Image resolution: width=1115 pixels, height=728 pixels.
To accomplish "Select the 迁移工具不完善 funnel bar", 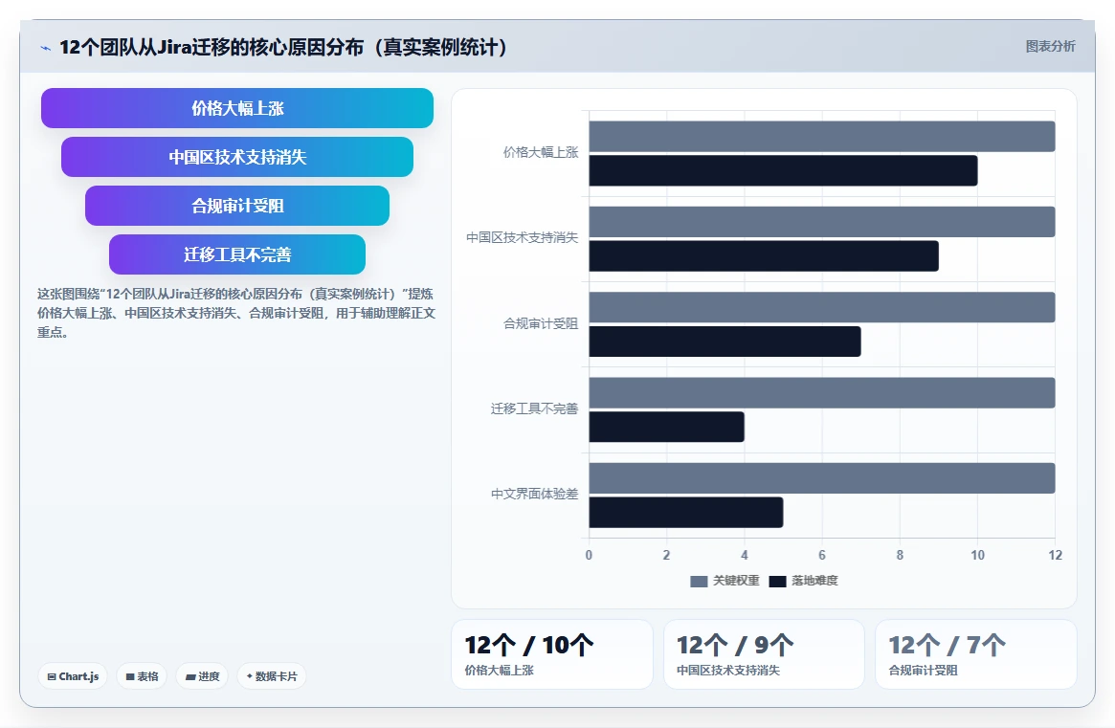I will tap(236, 254).
